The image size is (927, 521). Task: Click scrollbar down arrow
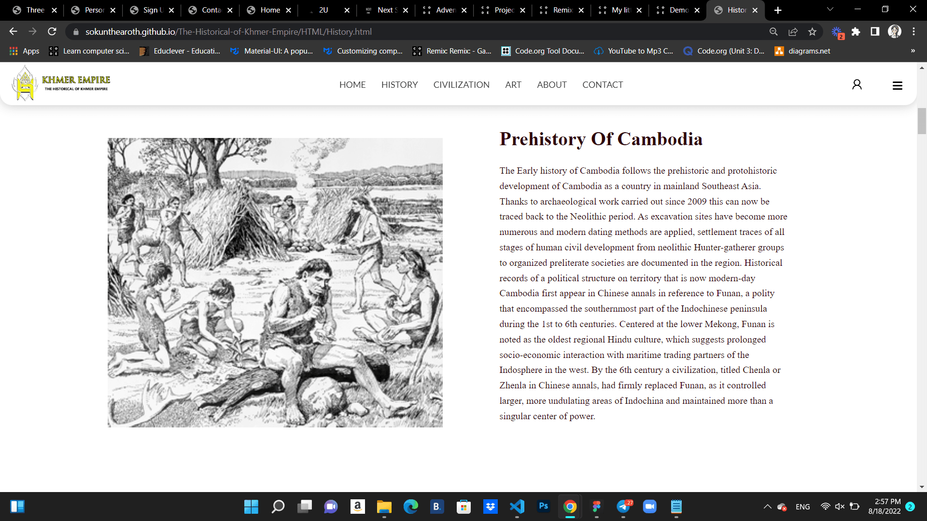922,487
